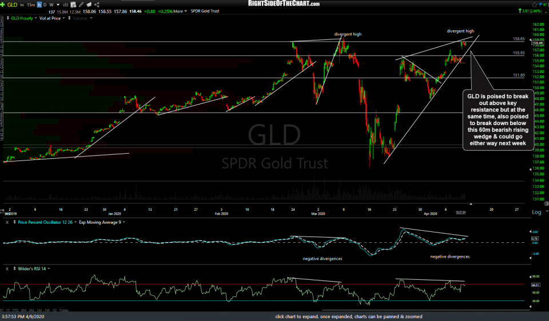
Task: Click 'negative divergences' label under April oscillator
Action: pyautogui.click(x=449, y=256)
